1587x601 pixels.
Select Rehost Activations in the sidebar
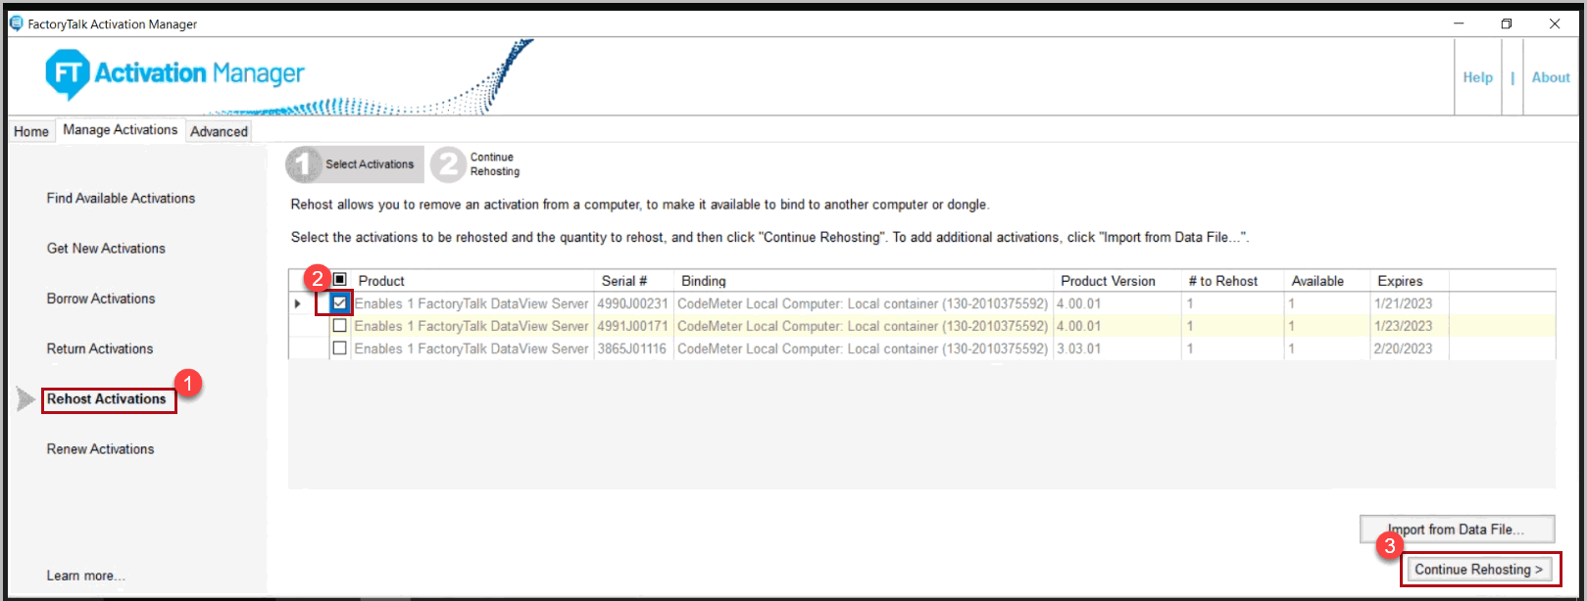(x=107, y=399)
